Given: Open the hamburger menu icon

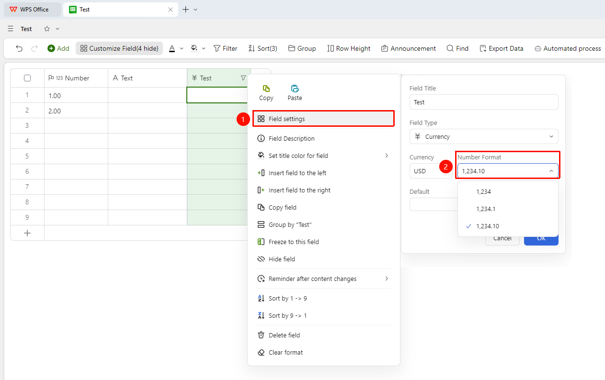Looking at the screenshot, I should click(11, 29).
